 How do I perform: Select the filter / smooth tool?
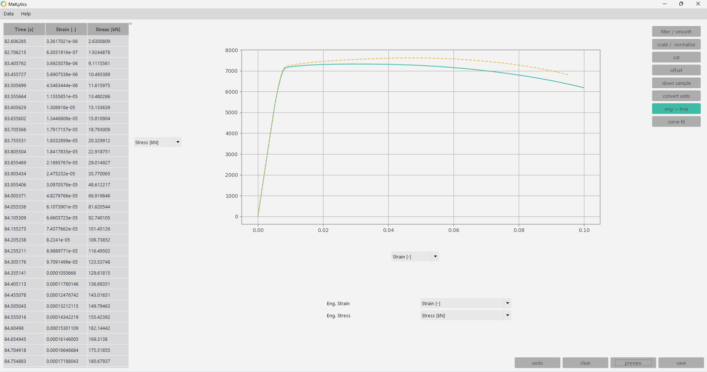click(676, 31)
